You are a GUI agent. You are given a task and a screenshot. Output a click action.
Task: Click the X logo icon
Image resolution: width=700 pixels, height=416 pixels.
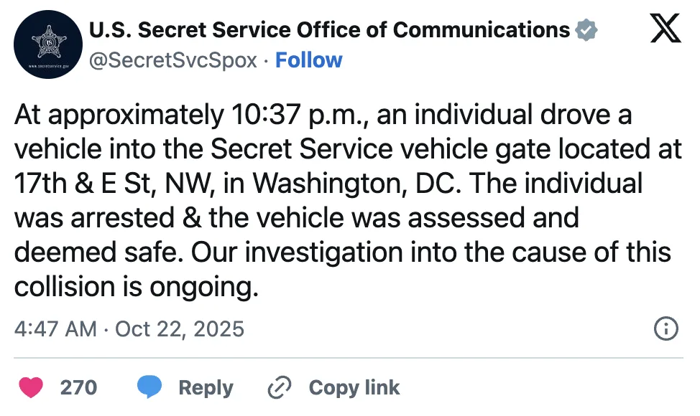tap(665, 29)
